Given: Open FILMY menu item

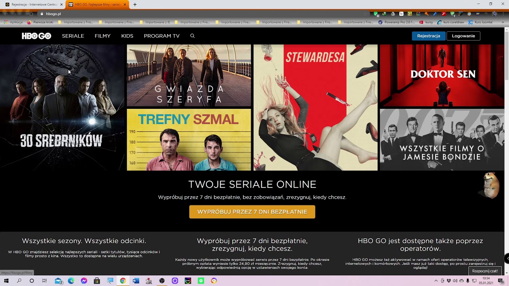Looking at the screenshot, I should 103,36.
